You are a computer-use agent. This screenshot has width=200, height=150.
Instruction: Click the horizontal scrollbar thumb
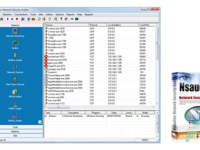tap(59, 107)
